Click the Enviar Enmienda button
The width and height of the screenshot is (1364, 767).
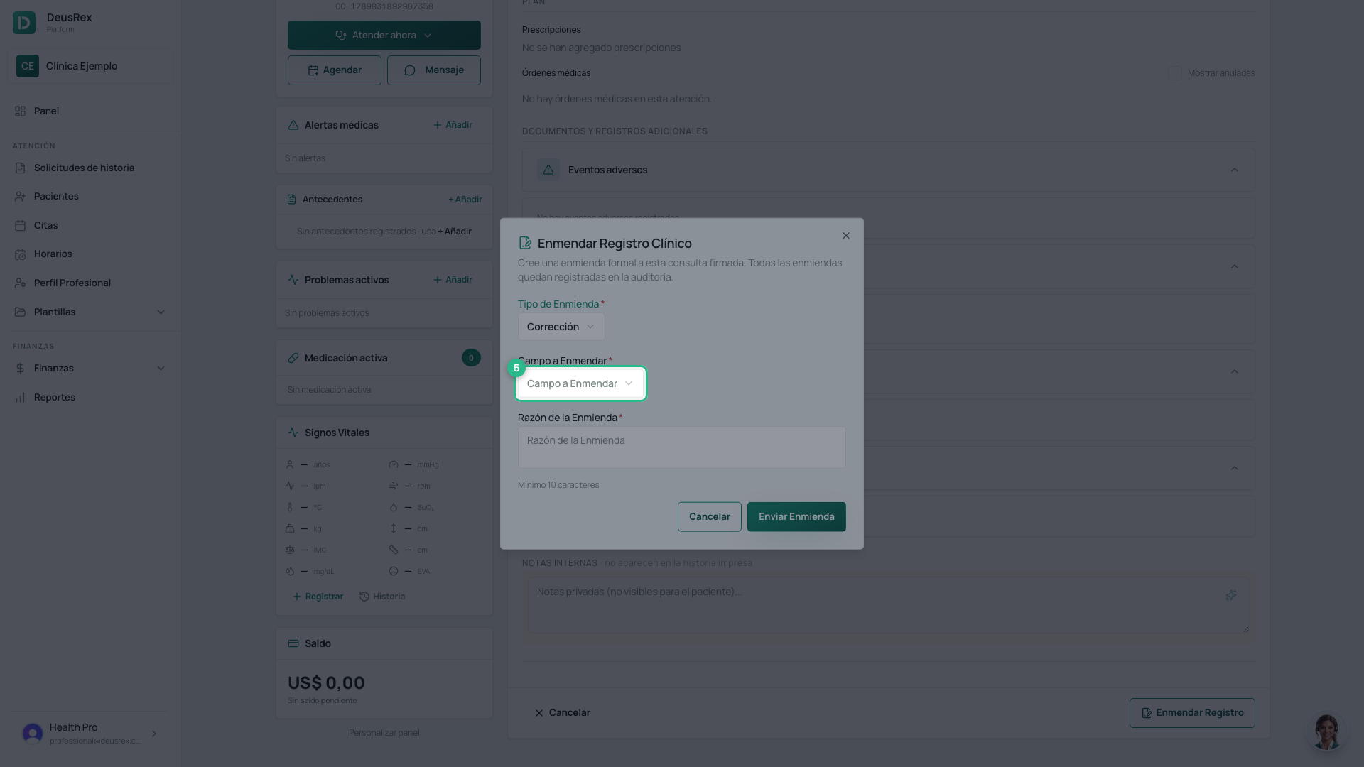click(796, 517)
